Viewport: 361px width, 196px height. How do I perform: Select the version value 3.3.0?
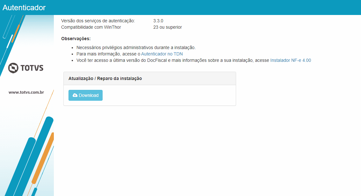point(158,21)
